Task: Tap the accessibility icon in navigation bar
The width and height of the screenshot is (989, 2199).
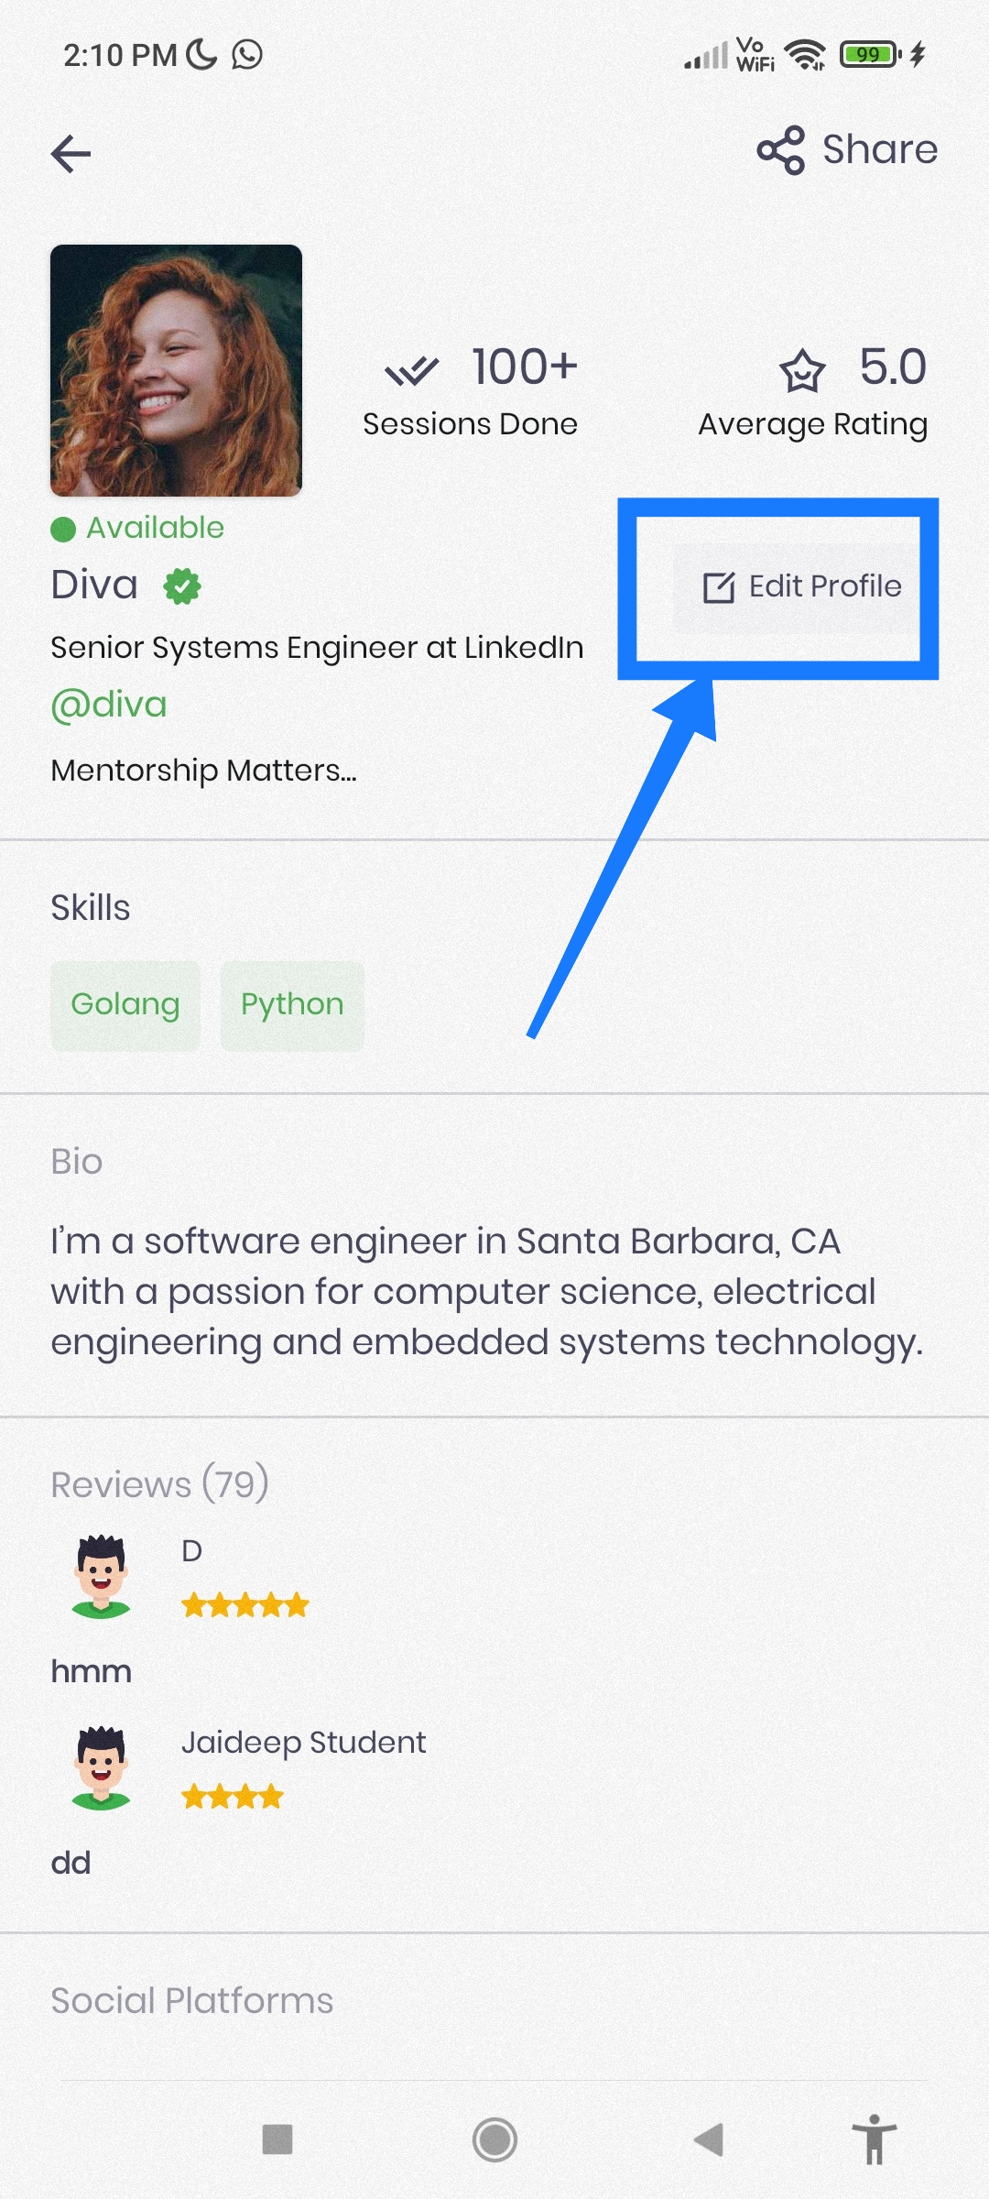Action: 875,2141
